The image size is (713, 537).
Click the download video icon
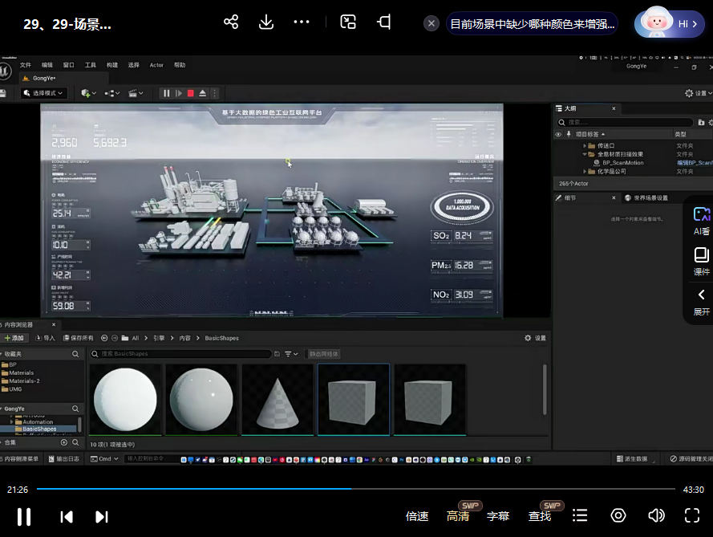pos(266,22)
